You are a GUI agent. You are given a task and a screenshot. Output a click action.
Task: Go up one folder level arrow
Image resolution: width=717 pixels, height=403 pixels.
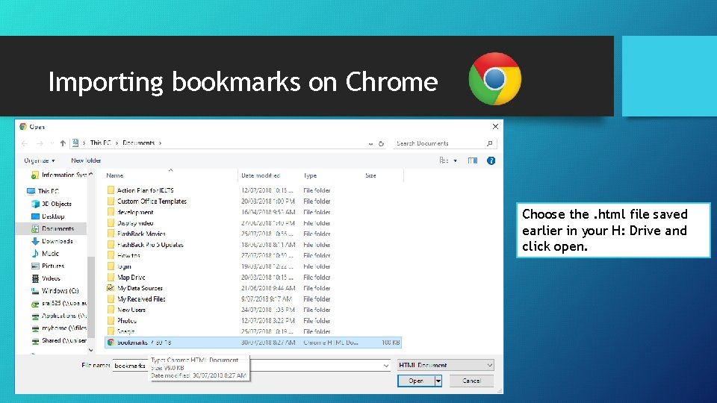(x=63, y=143)
